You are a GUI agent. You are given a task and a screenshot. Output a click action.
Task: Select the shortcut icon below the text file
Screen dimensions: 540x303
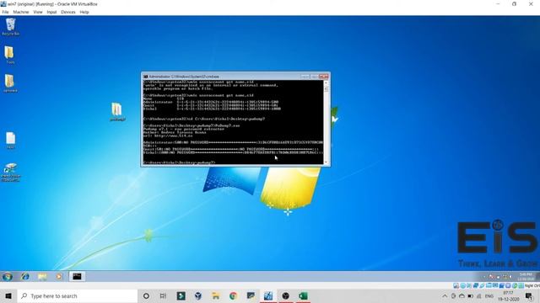tap(10, 172)
